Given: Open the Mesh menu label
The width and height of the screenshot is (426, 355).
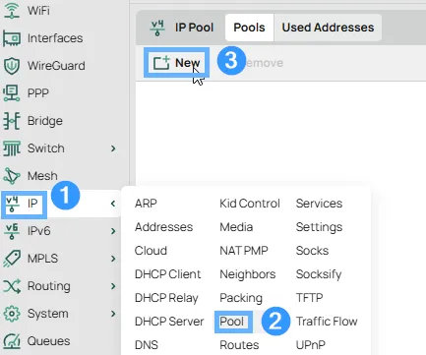Looking at the screenshot, I should (x=42, y=176).
